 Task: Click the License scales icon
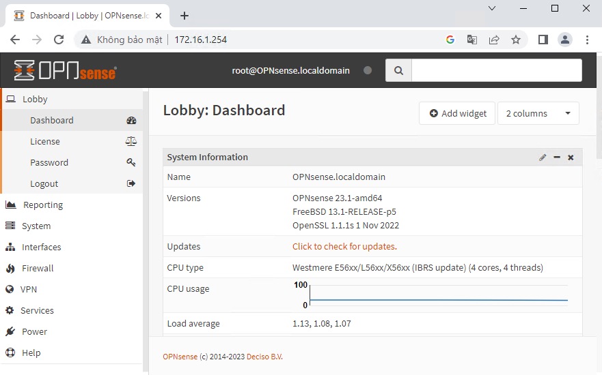[131, 141]
